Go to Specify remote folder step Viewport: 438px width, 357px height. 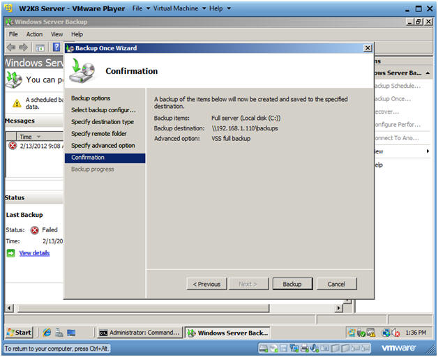point(98,134)
